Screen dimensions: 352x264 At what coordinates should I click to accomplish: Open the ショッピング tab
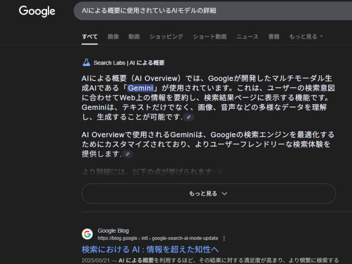point(166,37)
